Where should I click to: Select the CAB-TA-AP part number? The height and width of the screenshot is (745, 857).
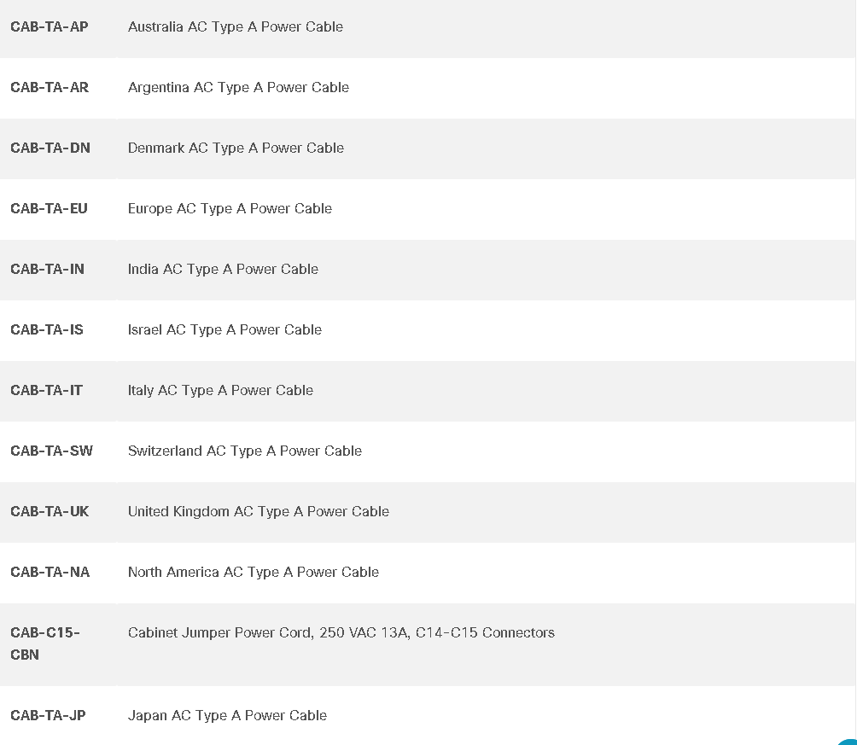tap(50, 26)
